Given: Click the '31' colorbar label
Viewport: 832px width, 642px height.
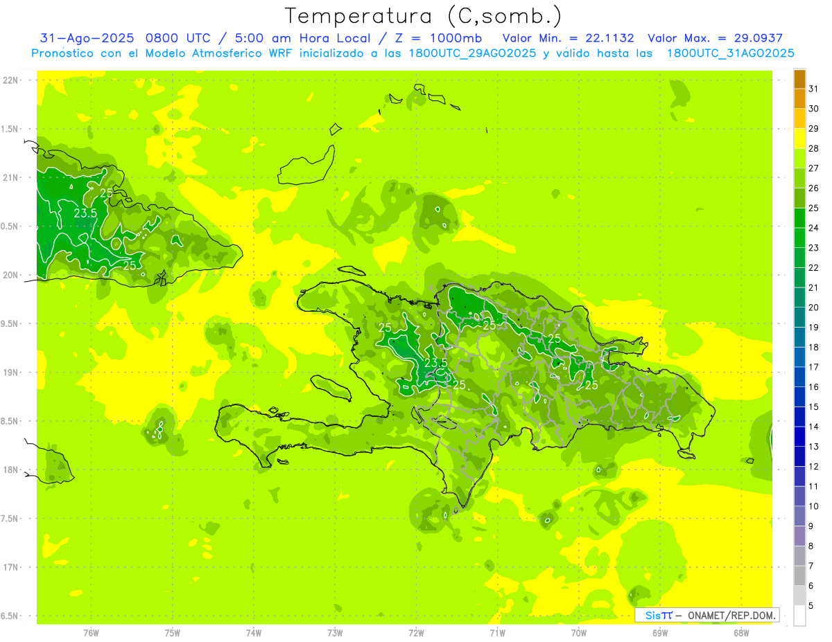Looking at the screenshot, I should click(x=813, y=89).
